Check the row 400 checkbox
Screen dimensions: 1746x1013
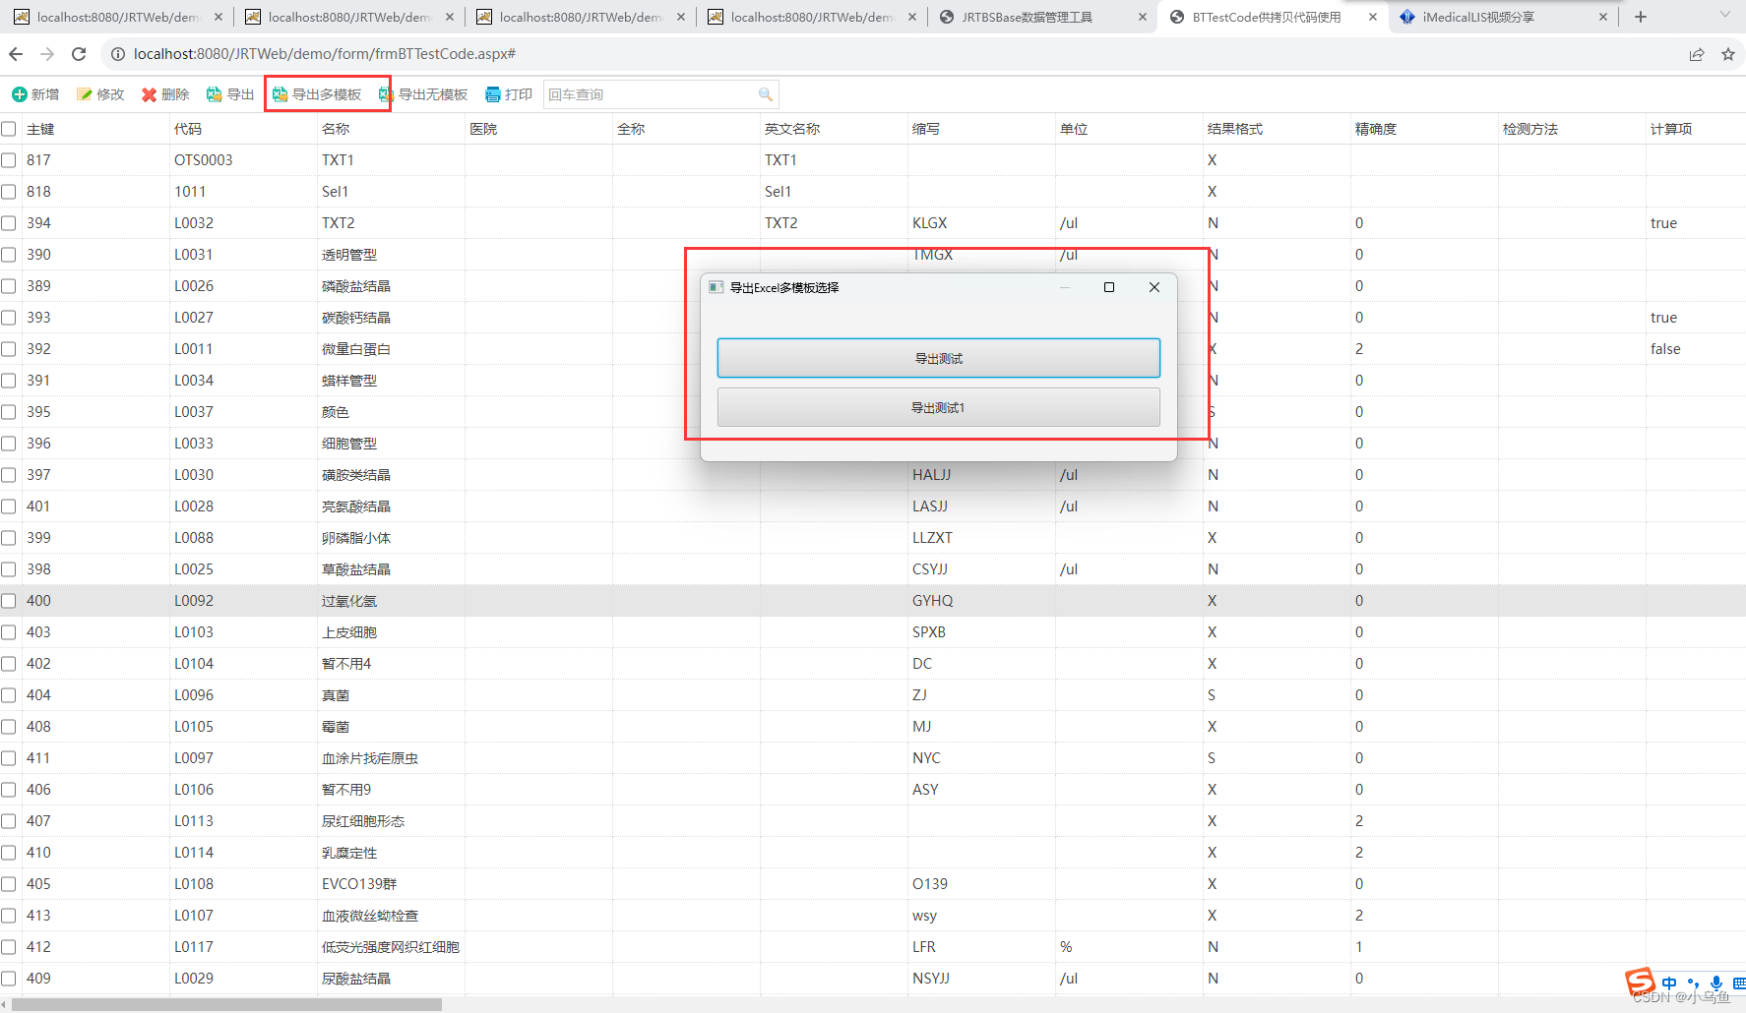pyautogui.click(x=9, y=601)
